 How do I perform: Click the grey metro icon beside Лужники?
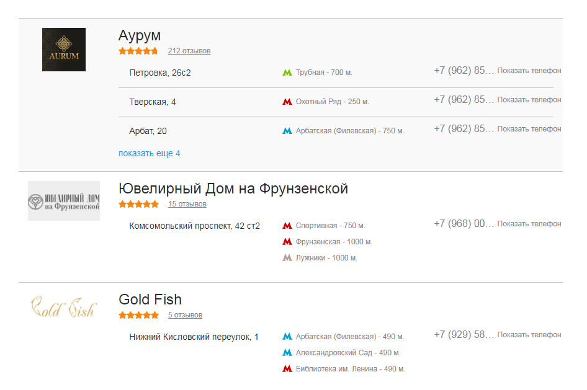pos(287,258)
